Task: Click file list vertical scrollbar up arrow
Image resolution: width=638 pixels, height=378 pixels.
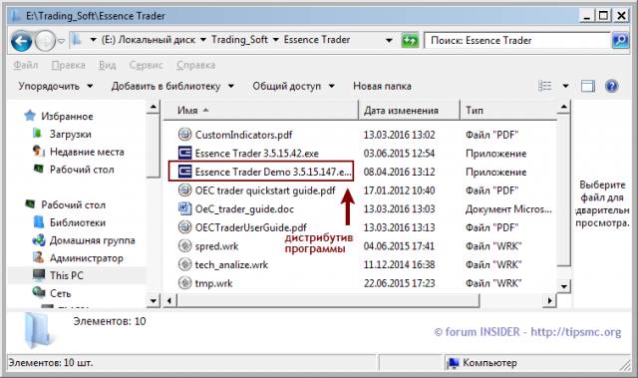Action: pyautogui.click(x=563, y=107)
